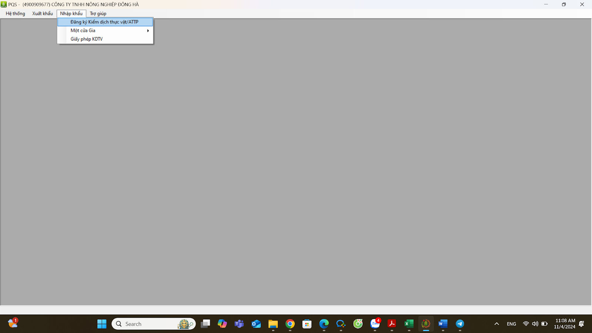The image size is (592, 333).
Task: Open Outlook from the taskbar
Action: [x=256, y=324]
